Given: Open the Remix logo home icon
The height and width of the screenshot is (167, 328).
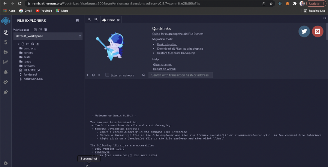Looking at the screenshot, I should (x=6, y=21).
